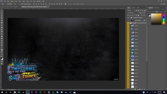The image size is (167, 94).
Task: Open the Pass Through blend mode dropdown
Action: pyautogui.click(x=133, y=13)
